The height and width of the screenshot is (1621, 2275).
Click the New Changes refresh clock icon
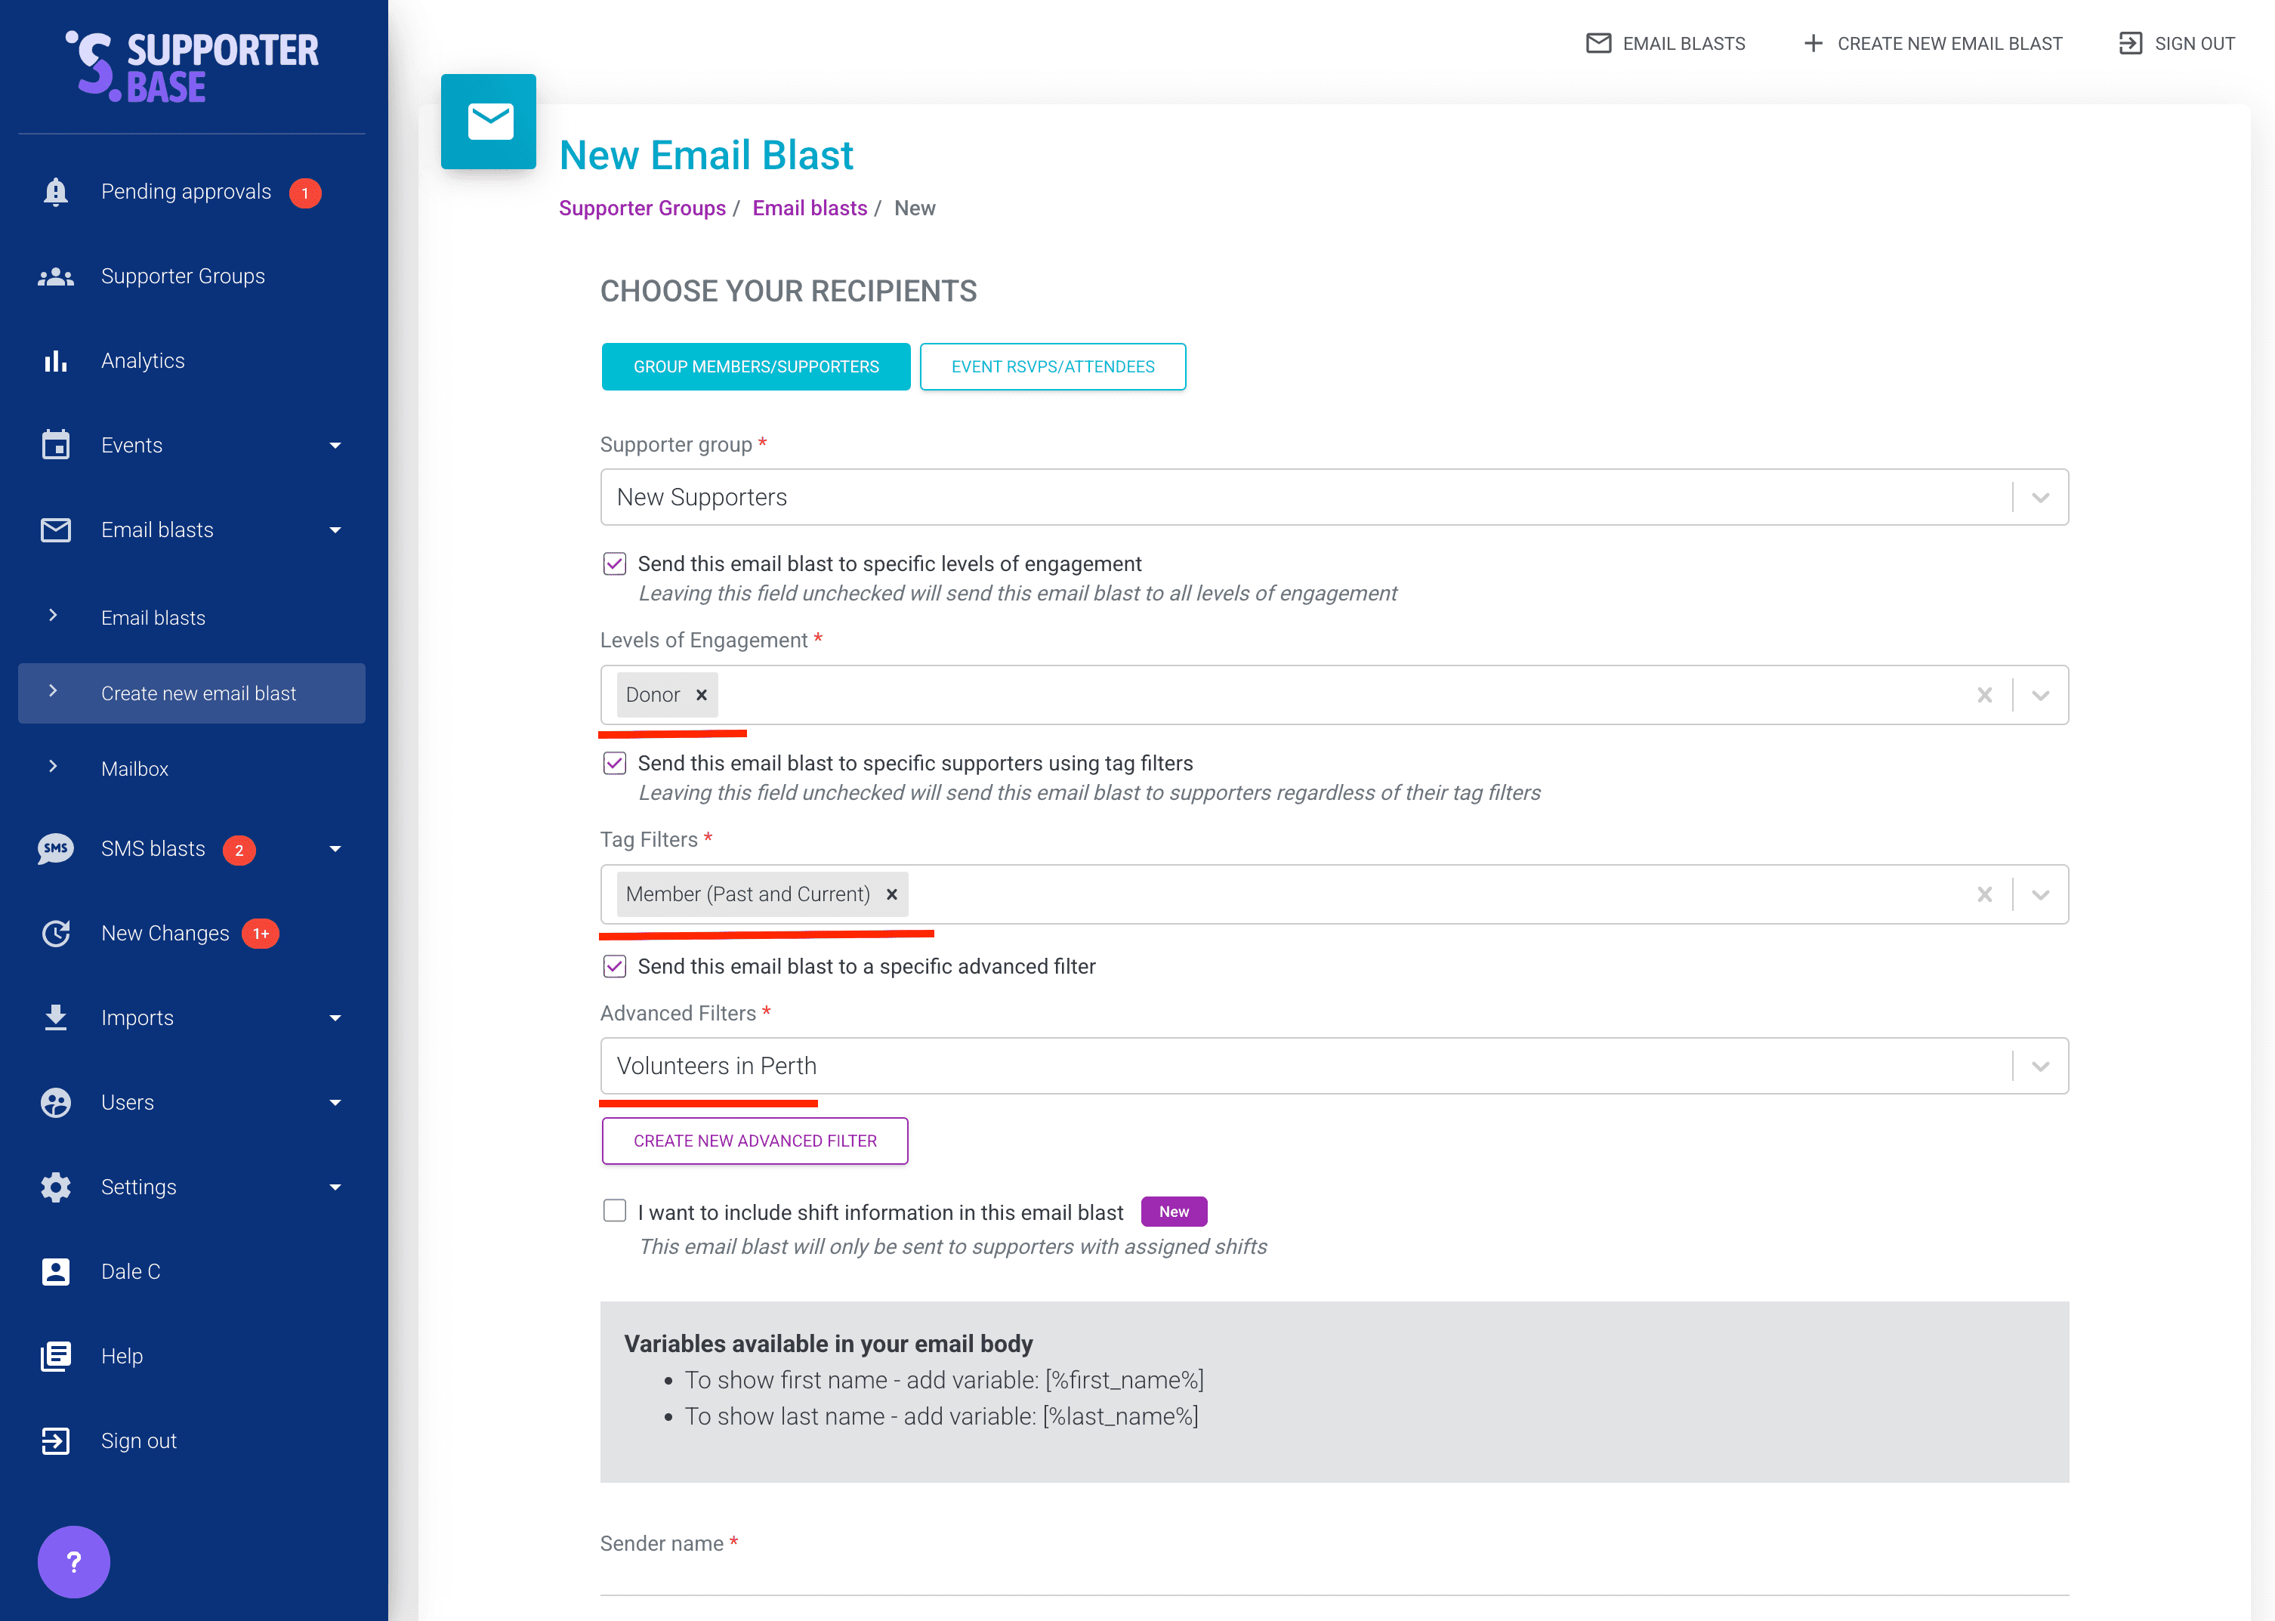tap(56, 934)
